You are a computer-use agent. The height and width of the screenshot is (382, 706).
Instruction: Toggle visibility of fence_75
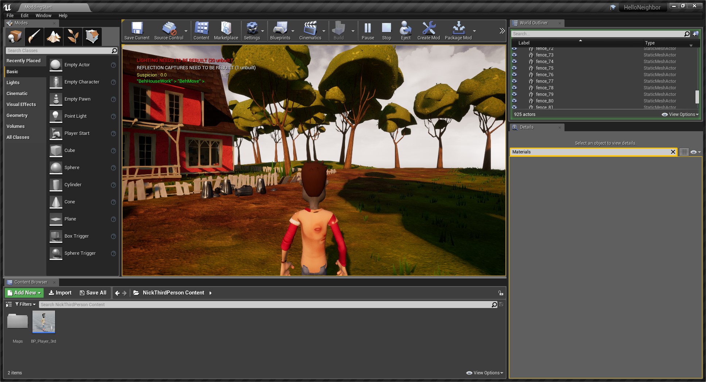click(x=514, y=68)
